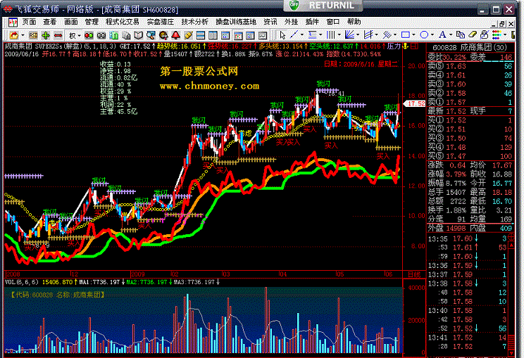Image resolution: width=524 pixels, height=358 pixels.
Task: Toggle the line-chart window view icon
Action: click(263, 35)
